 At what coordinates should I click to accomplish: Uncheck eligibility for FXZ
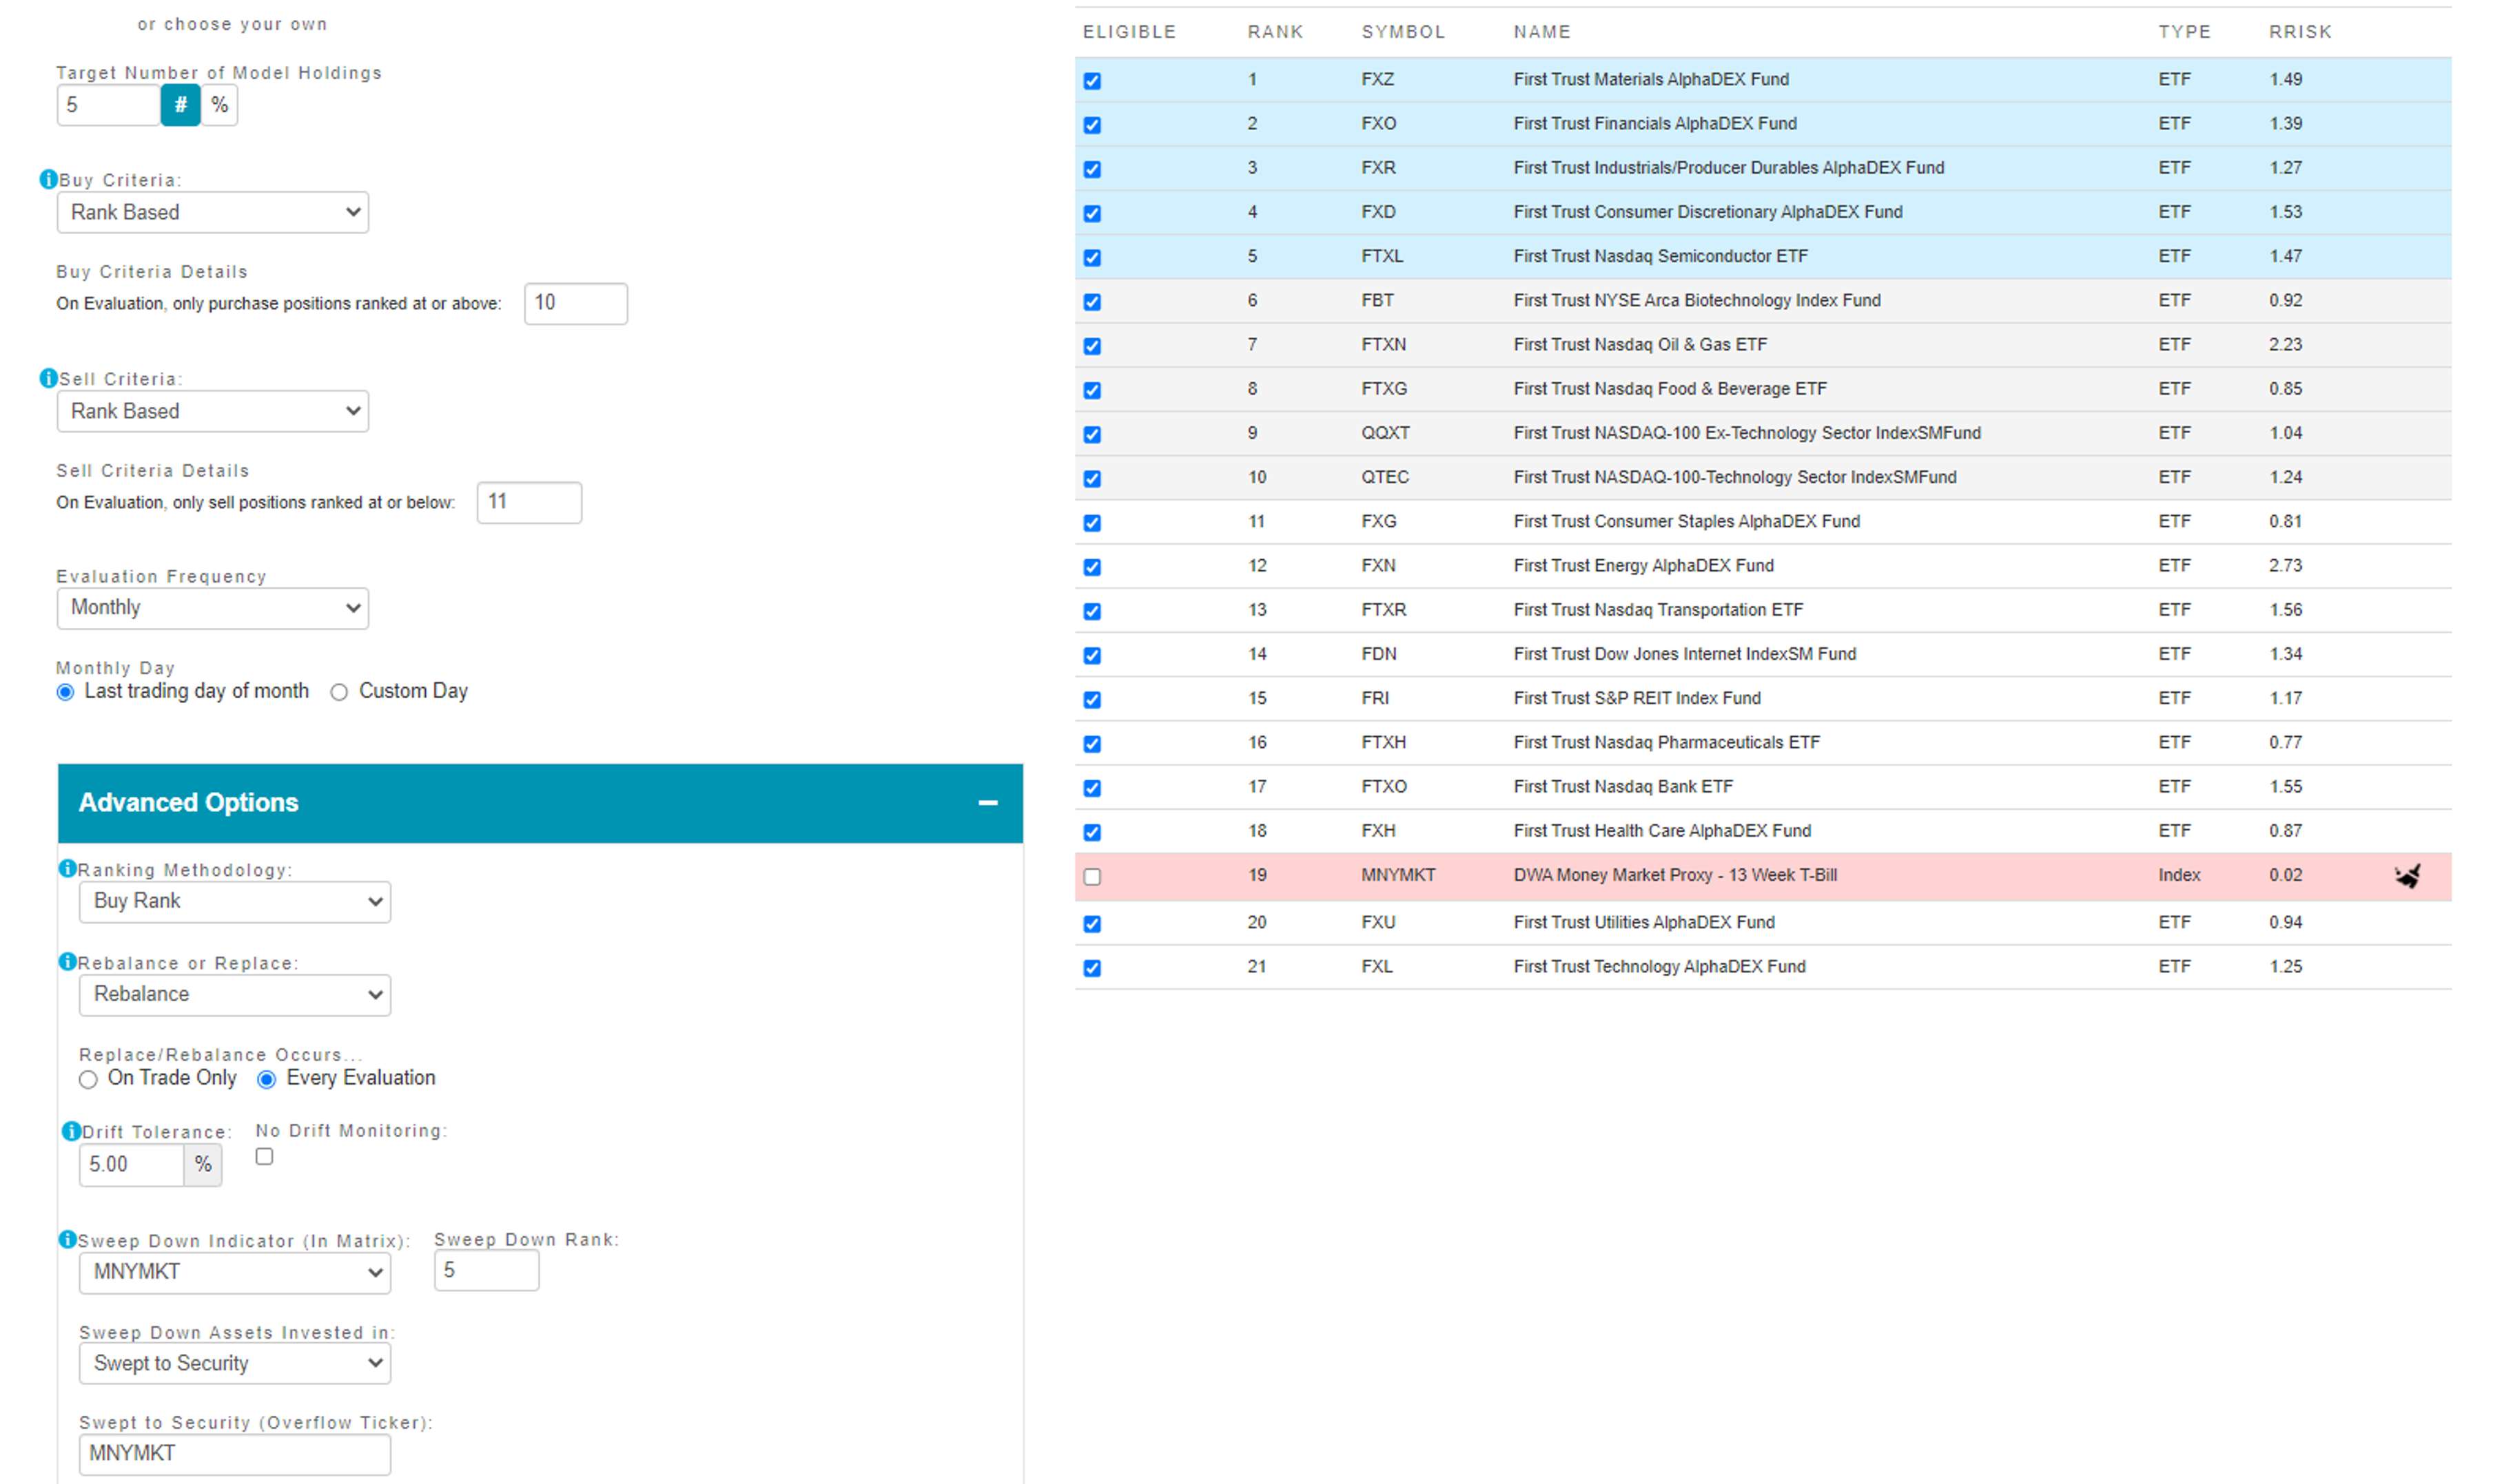(x=1092, y=81)
